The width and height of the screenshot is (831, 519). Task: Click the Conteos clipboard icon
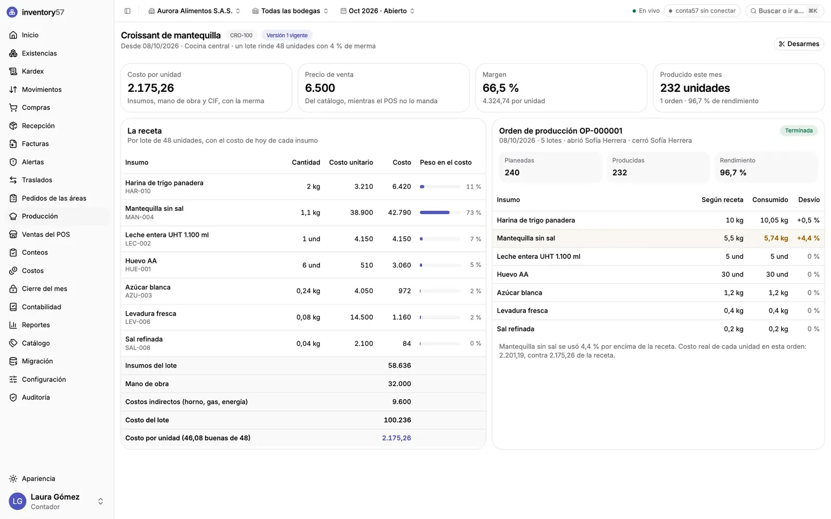[13, 253]
